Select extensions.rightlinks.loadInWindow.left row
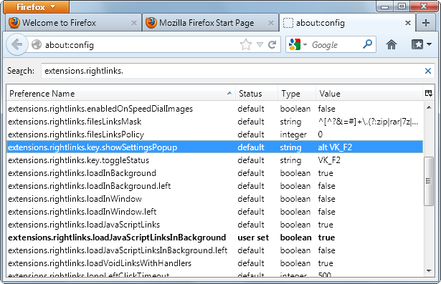The image size is (441, 284). point(215,212)
